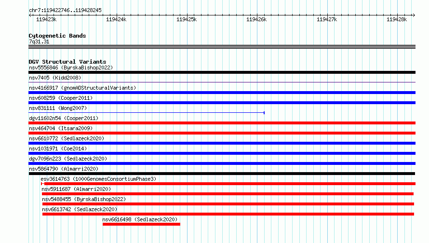Click the chr7:119422746..119428245 coordinate label
Screen dimensions: 429x243
coord(65,10)
